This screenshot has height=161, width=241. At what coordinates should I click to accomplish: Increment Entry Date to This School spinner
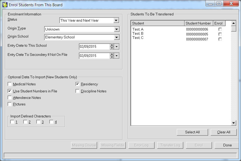coord(112,45)
